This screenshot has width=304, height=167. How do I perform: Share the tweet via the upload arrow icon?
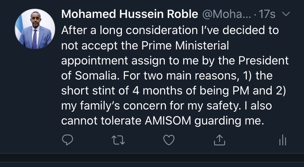tap(220, 140)
